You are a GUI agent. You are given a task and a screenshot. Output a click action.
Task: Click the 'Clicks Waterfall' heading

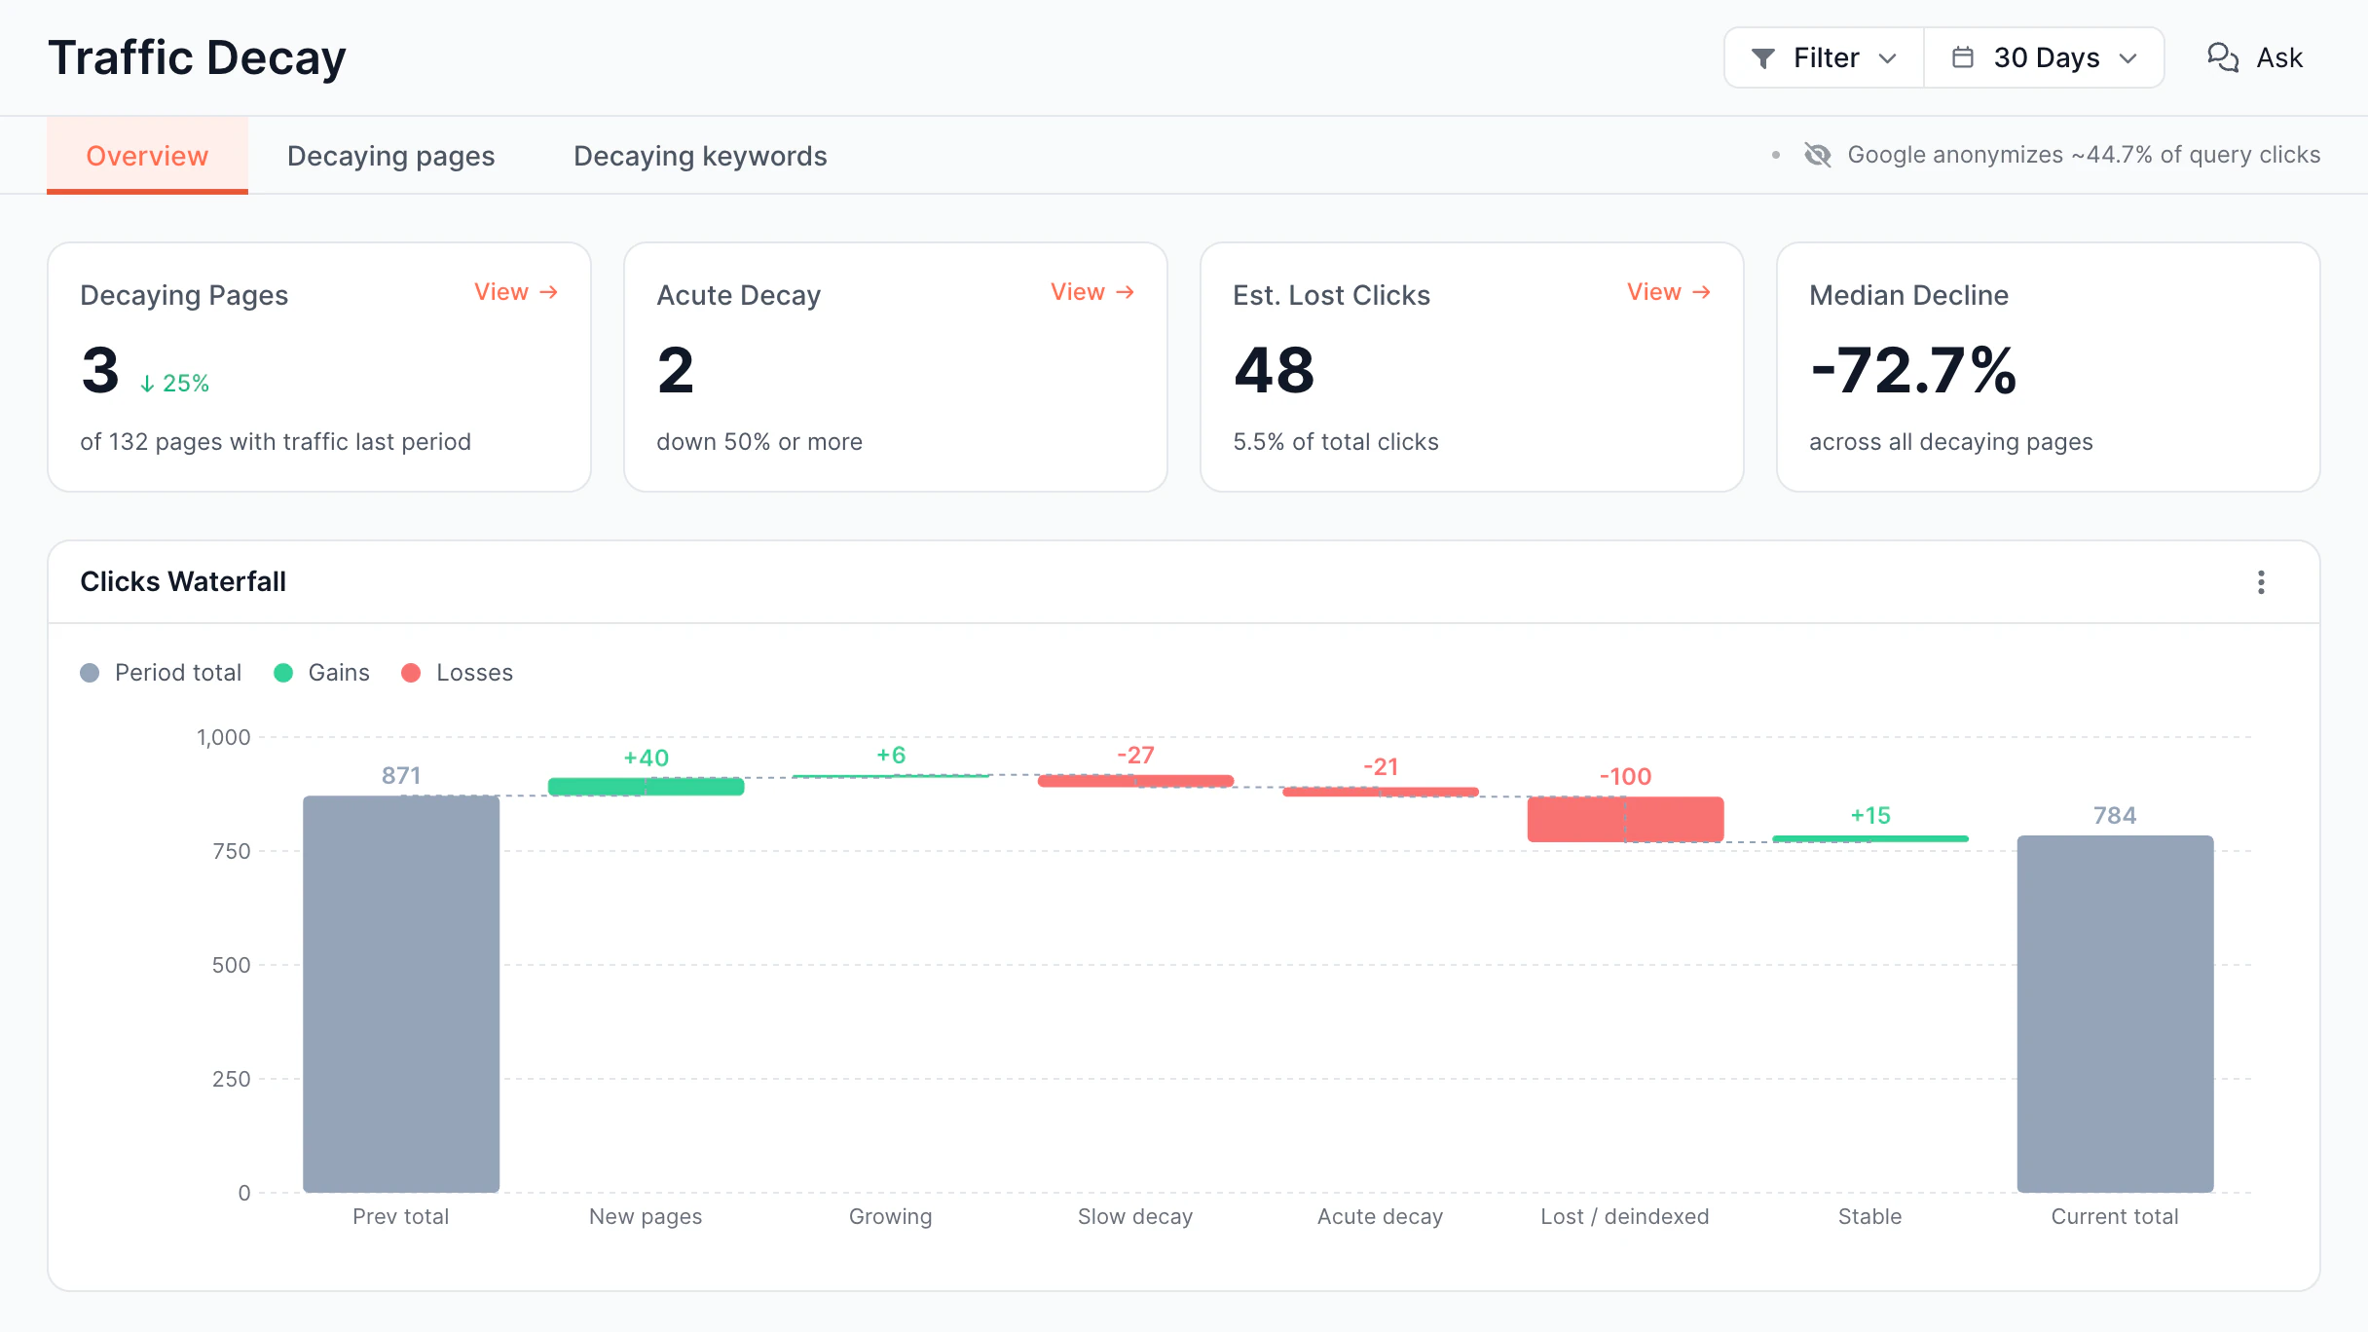click(x=183, y=582)
